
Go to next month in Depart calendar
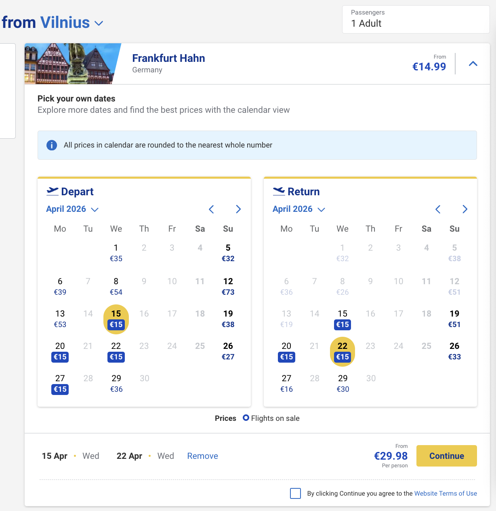pos(238,209)
